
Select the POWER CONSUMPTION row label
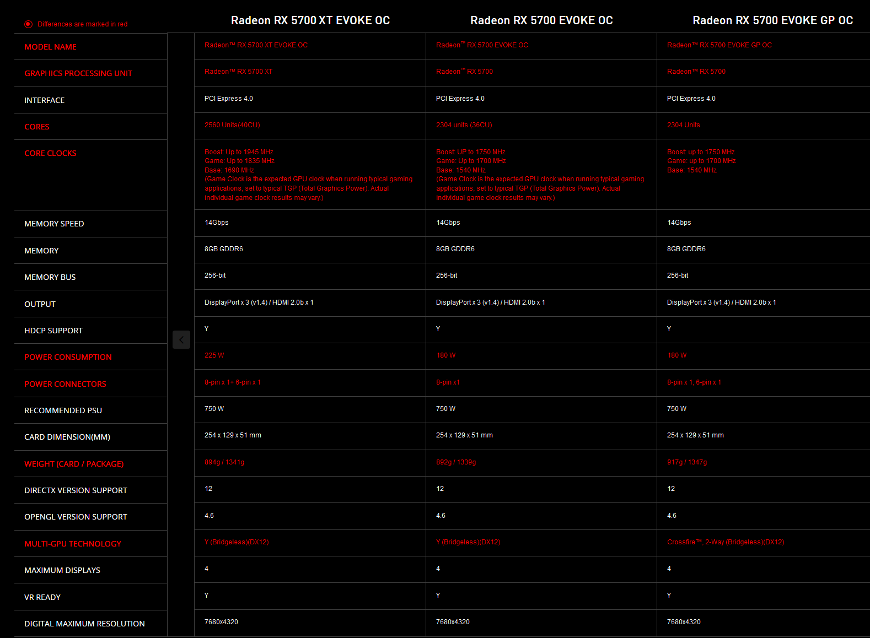coord(68,357)
